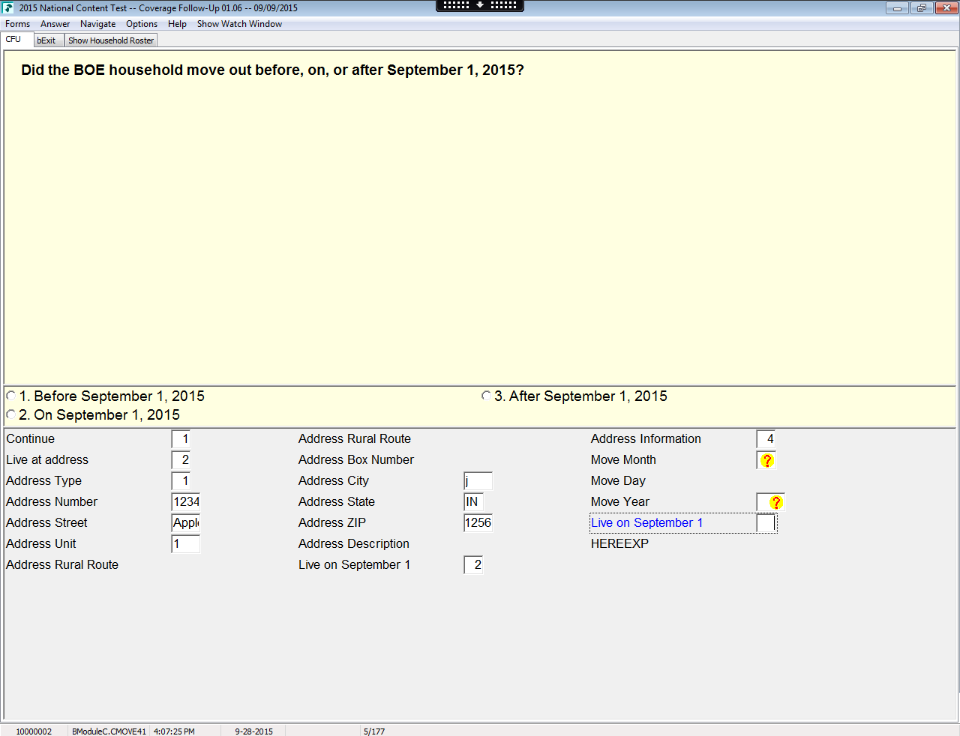Image resolution: width=960 pixels, height=736 pixels.
Task: Click Show Watch Window in menu bar
Action: coord(239,24)
